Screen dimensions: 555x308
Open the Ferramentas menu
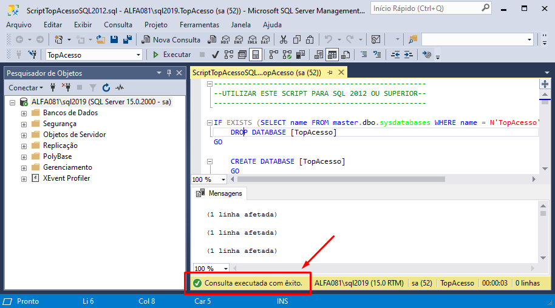[199, 25]
